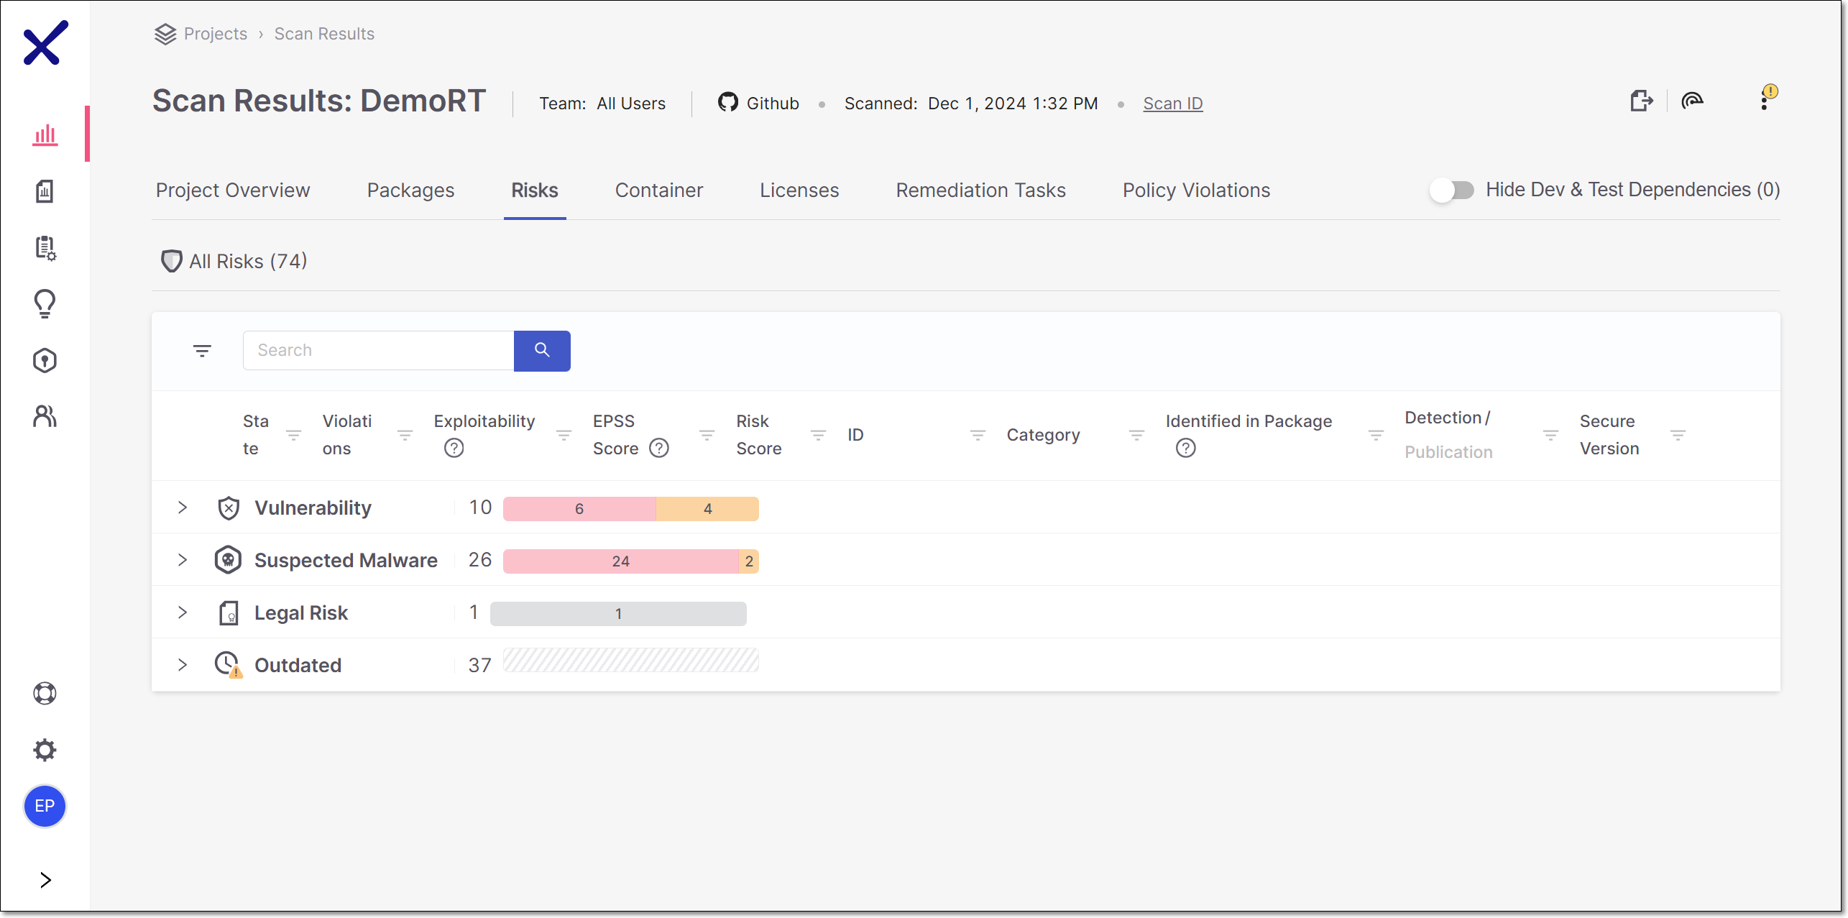Screen dimensions: 1848x918
Task: Click the Publication header toggle text
Action: coord(1448,452)
